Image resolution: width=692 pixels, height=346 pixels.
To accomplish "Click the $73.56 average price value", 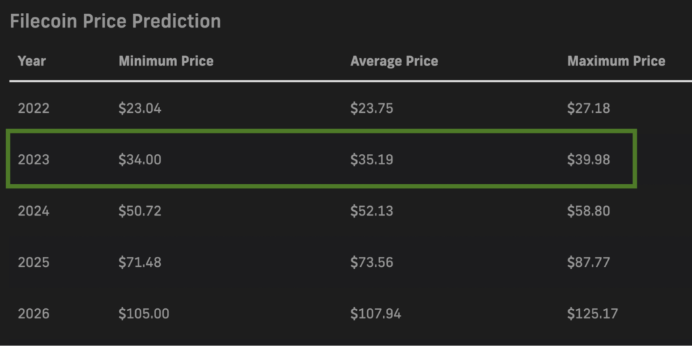I will 372,262.
